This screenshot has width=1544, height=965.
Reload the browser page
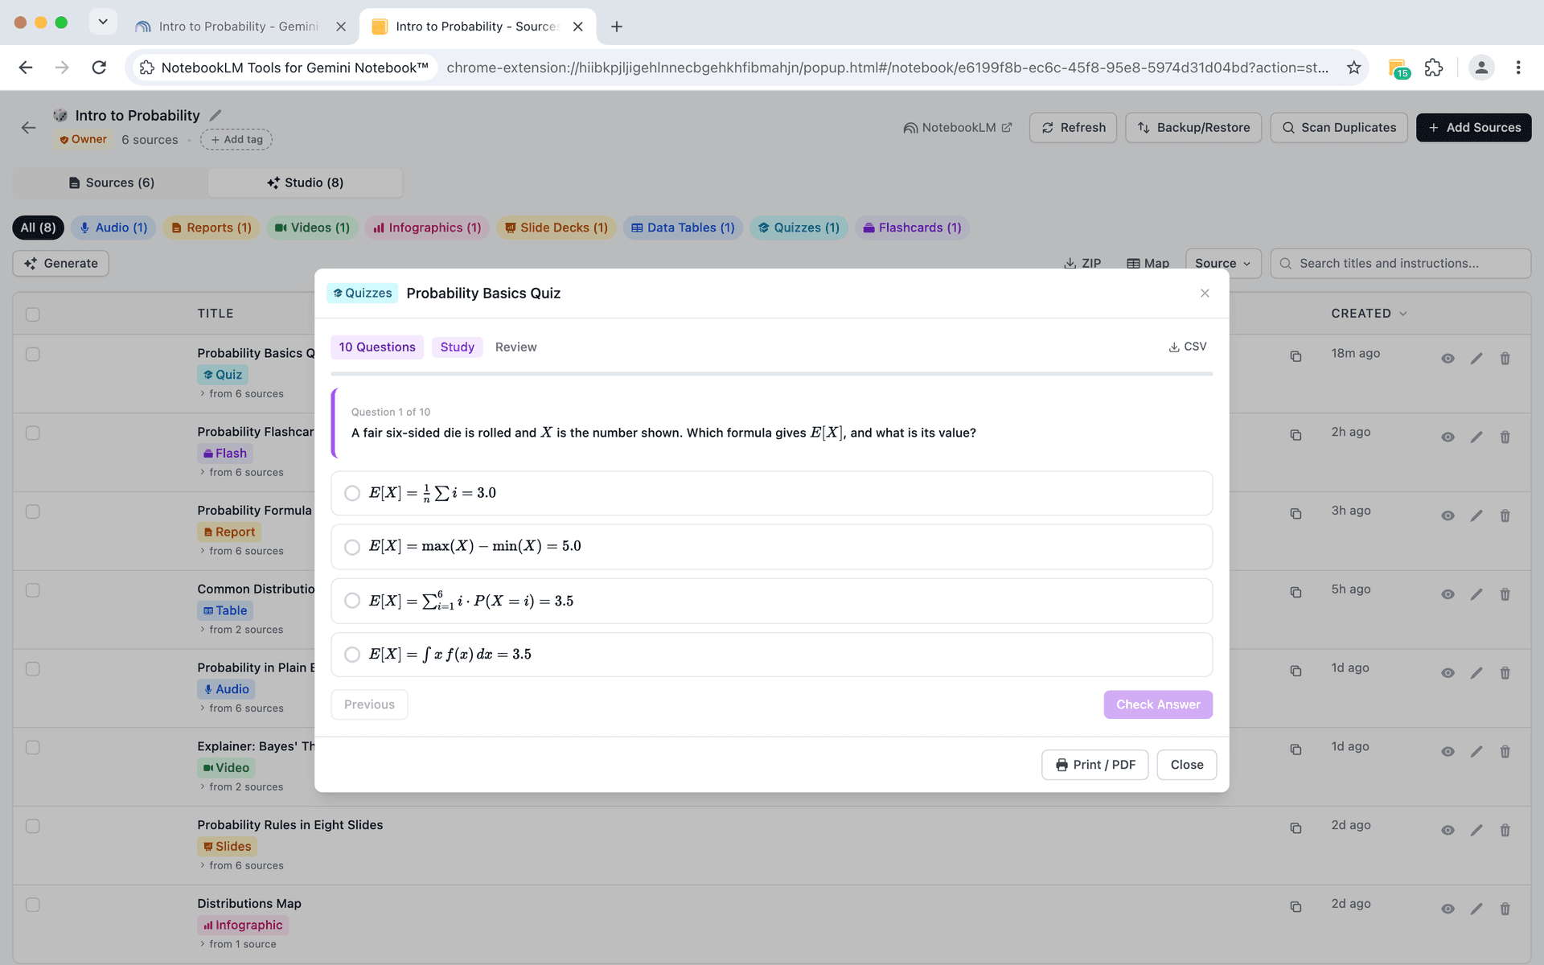coord(99,68)
